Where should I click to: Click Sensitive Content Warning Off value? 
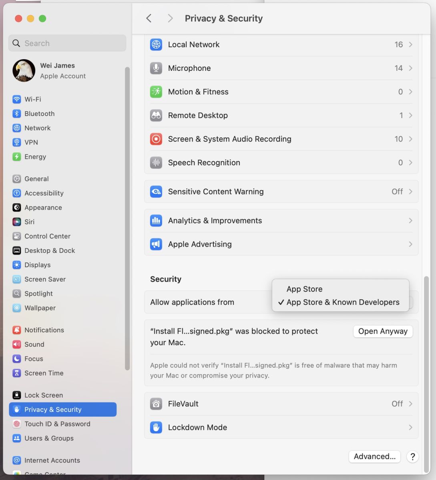pos(397,192)
